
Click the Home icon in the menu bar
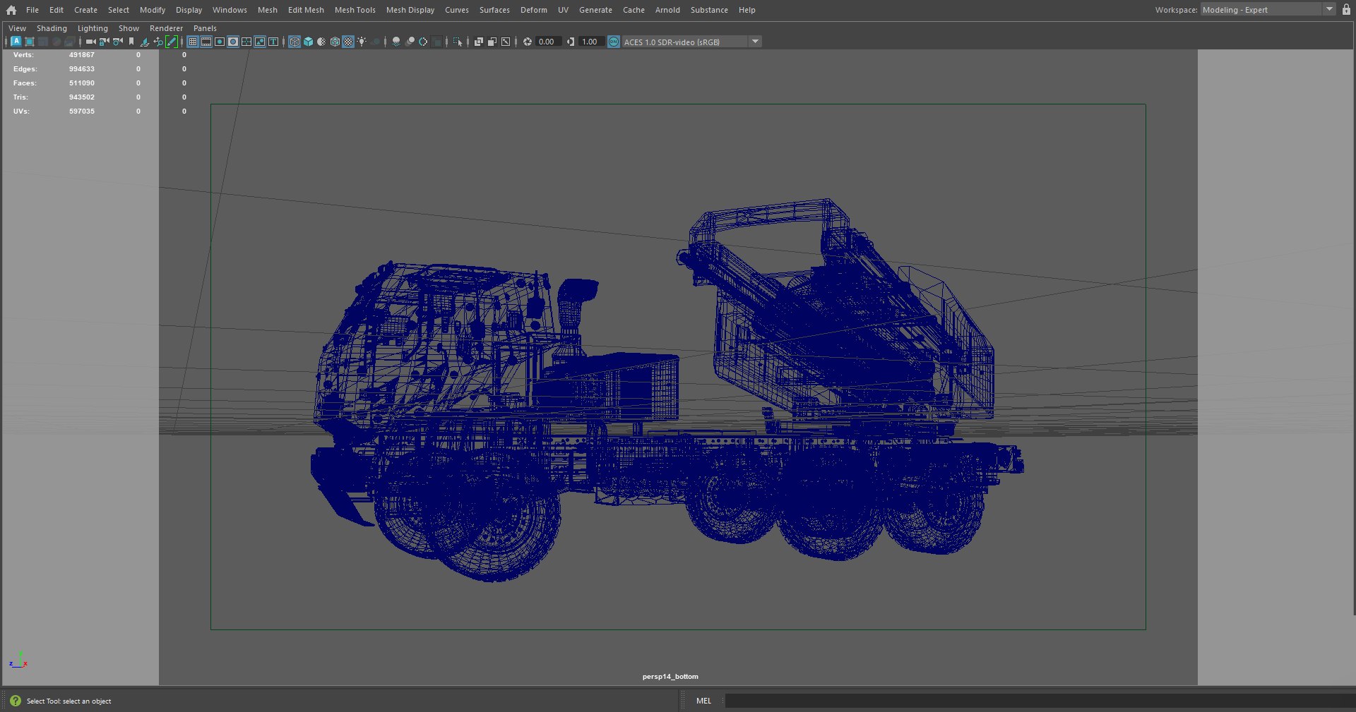[x=11, y=10]
